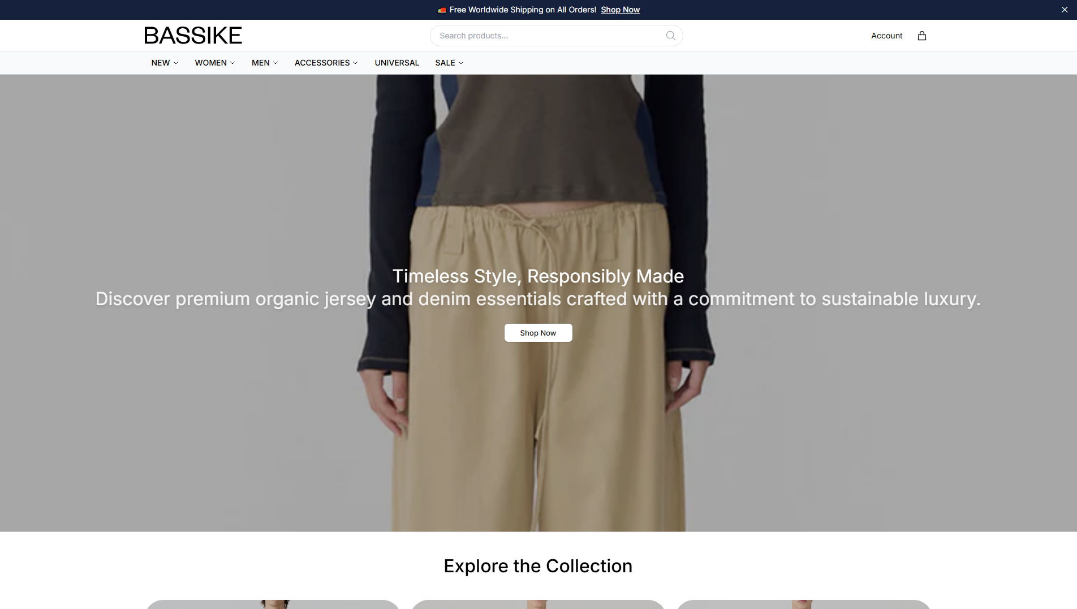
Task: Expand the WOMEN dropdown
Action: 215,63
